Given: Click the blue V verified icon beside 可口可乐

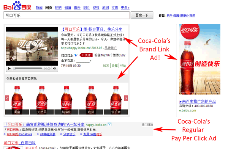Looking at the screenshot, I should coord(76,55).
